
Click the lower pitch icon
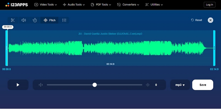tap(41, 85)
